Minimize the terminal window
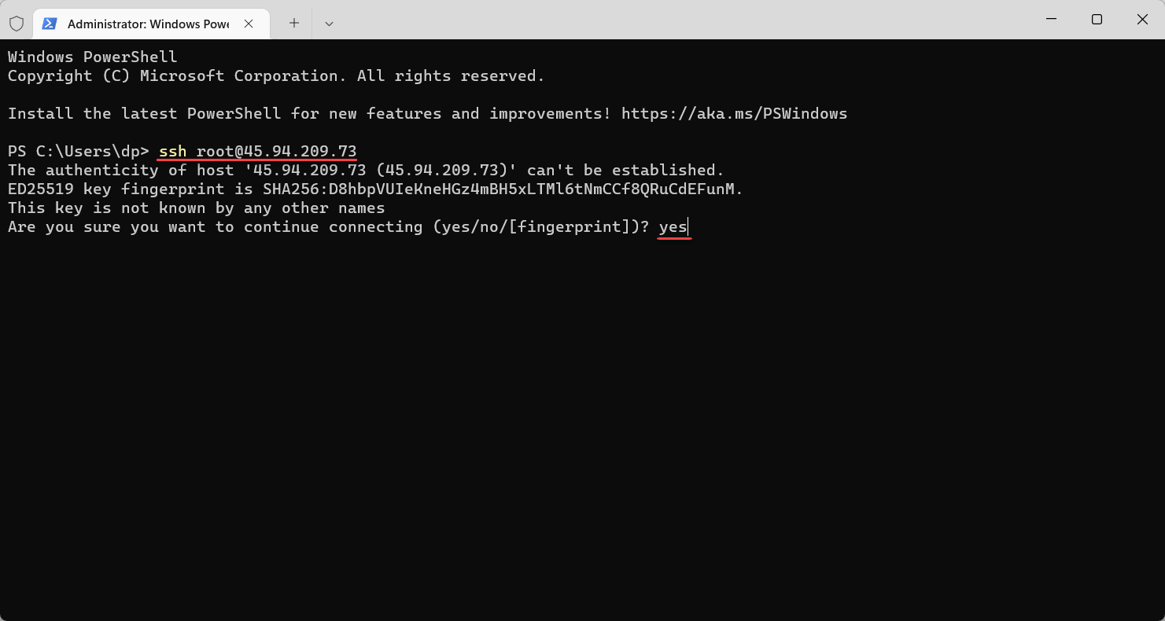This screenshot has width=1165, height=621. 1051,20
